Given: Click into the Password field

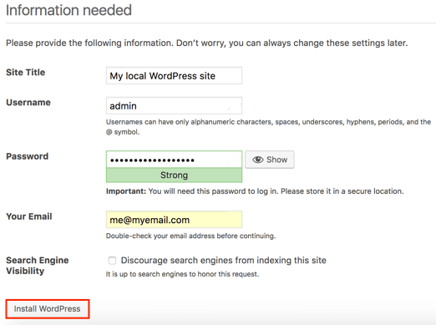Looking at the screenshot, I should 174,160.
